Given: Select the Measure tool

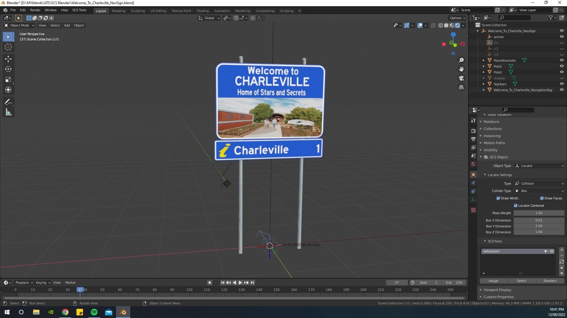Looking at the screenshot, I should point(8,112).
